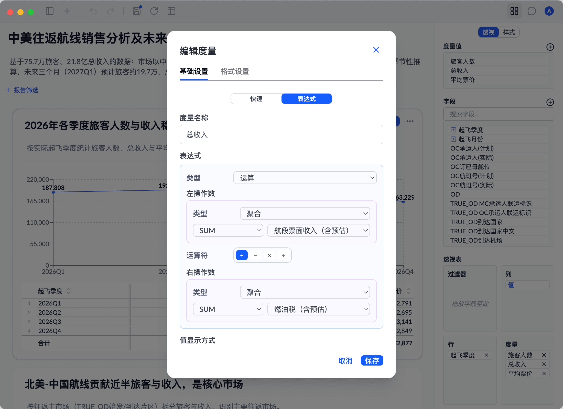Click the 起飞季度 field formula icon

453,130
